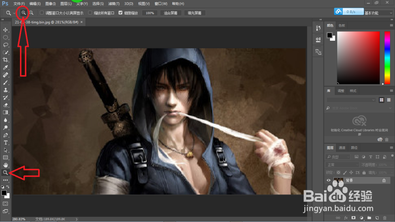Enable resize windows to fit checkbox

[x=42, y=13]
